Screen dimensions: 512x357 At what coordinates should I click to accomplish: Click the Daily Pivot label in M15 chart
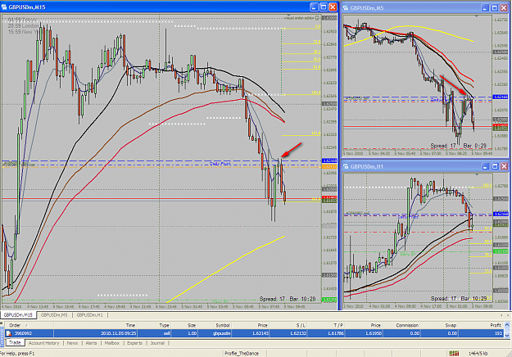pyautogui.click(x=220, y=164)
